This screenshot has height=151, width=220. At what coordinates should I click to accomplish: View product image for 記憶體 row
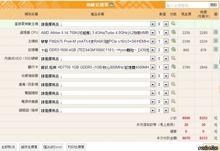216,49
